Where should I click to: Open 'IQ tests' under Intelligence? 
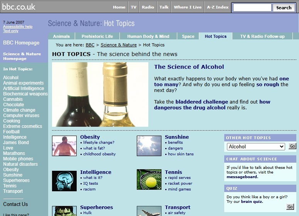coord(91,184)
